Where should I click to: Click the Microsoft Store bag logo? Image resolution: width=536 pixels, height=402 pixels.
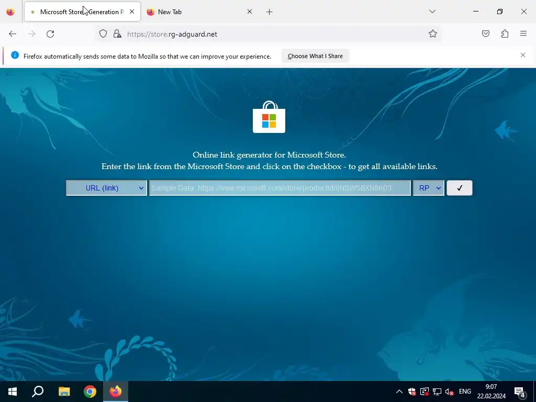click(x=269, y=117)
